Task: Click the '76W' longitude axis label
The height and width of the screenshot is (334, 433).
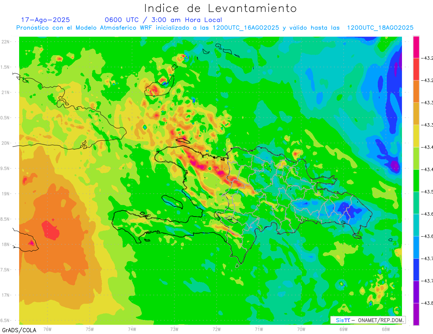Action: click(x=47, y=329)
